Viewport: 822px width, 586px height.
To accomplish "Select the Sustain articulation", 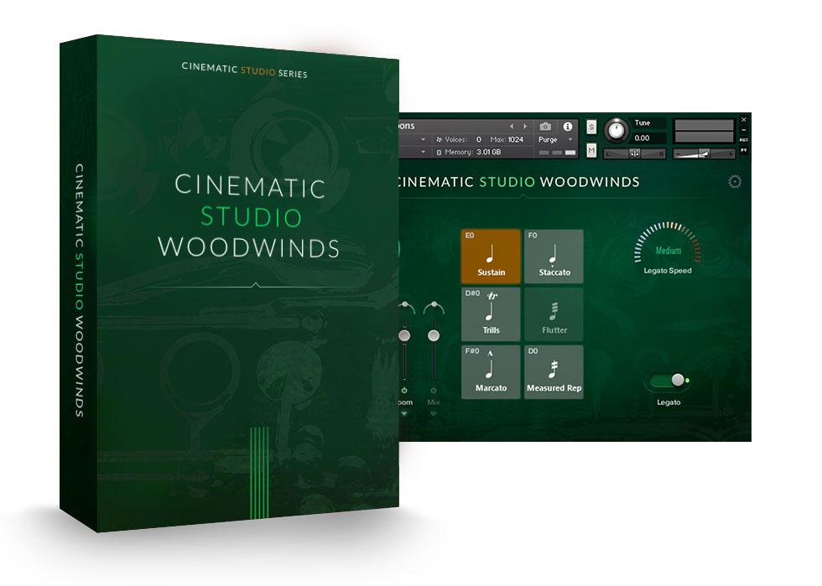I will (491, 256).
